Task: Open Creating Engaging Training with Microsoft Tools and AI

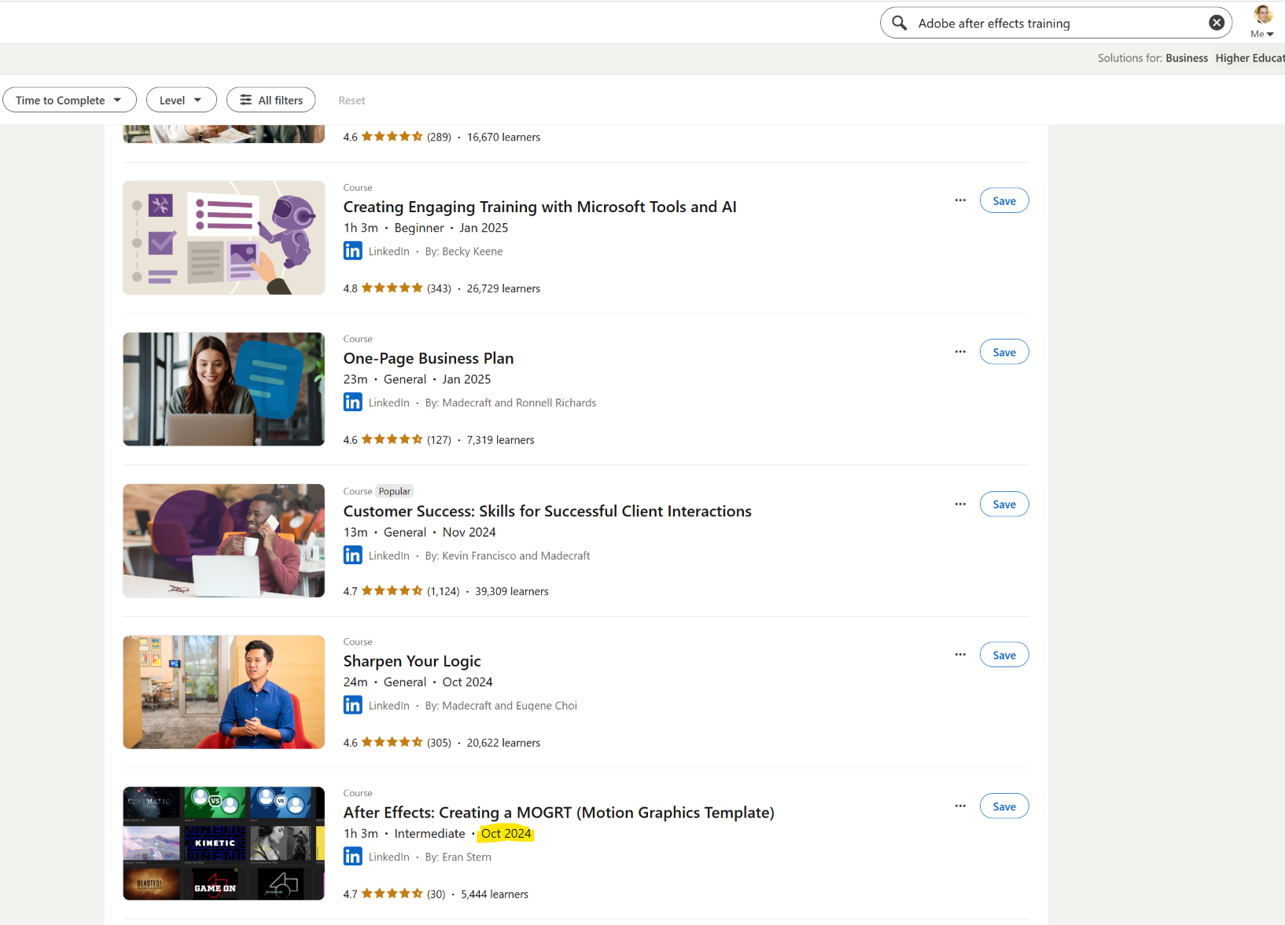Action: pyautogui.click(x=539, y=207)
